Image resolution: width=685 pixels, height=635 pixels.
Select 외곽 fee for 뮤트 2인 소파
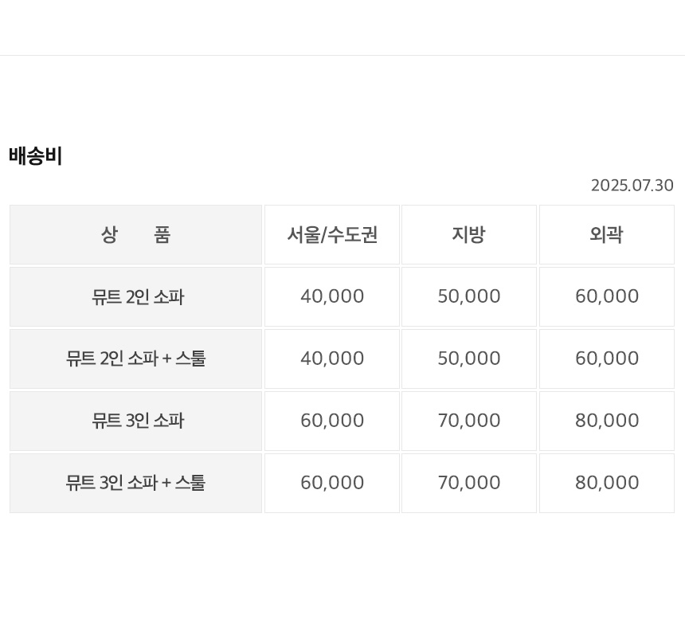tap(607, 297)
